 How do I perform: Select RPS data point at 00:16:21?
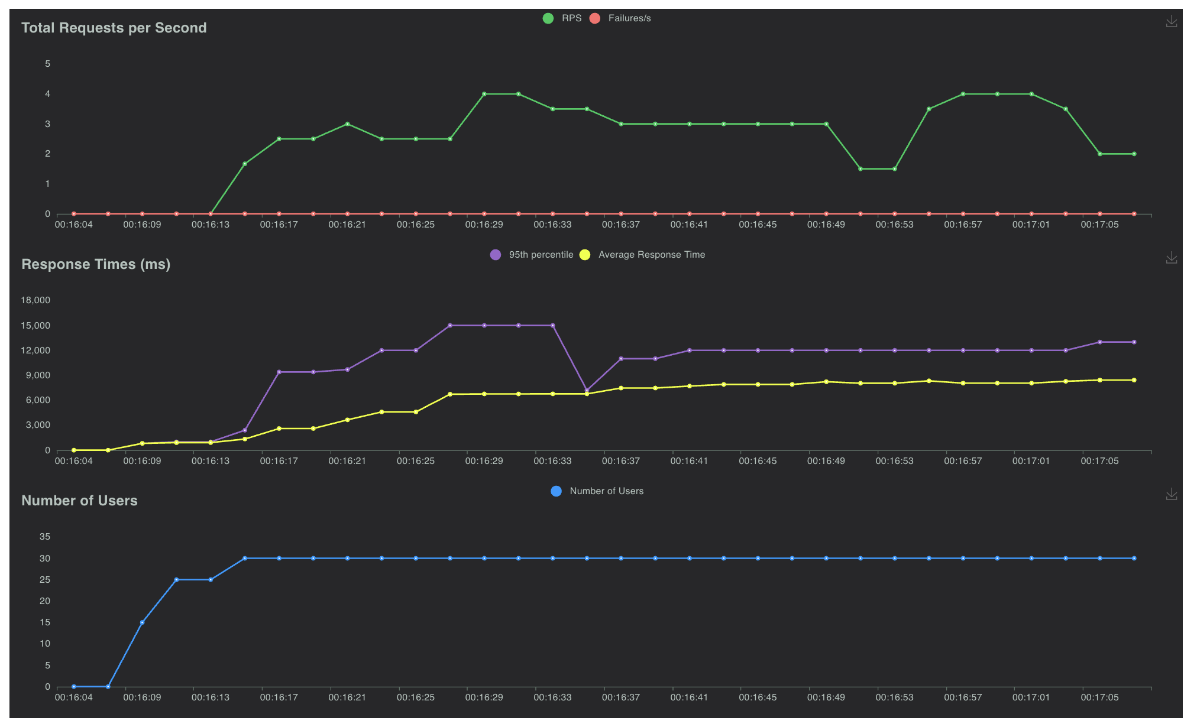[347, 124]
